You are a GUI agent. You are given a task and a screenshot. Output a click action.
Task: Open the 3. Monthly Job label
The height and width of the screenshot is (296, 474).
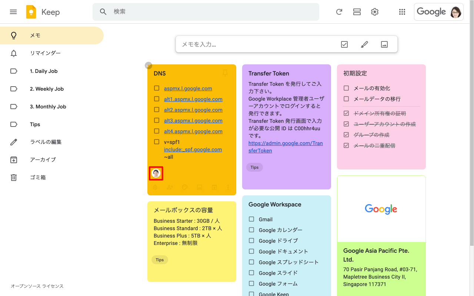[x=52, y=107]
